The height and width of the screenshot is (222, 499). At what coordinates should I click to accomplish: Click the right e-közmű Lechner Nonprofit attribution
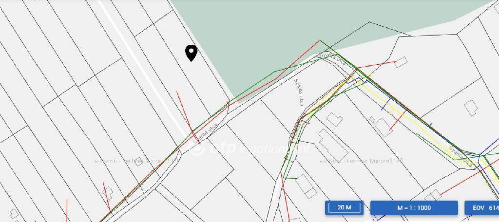coord(362,161)
